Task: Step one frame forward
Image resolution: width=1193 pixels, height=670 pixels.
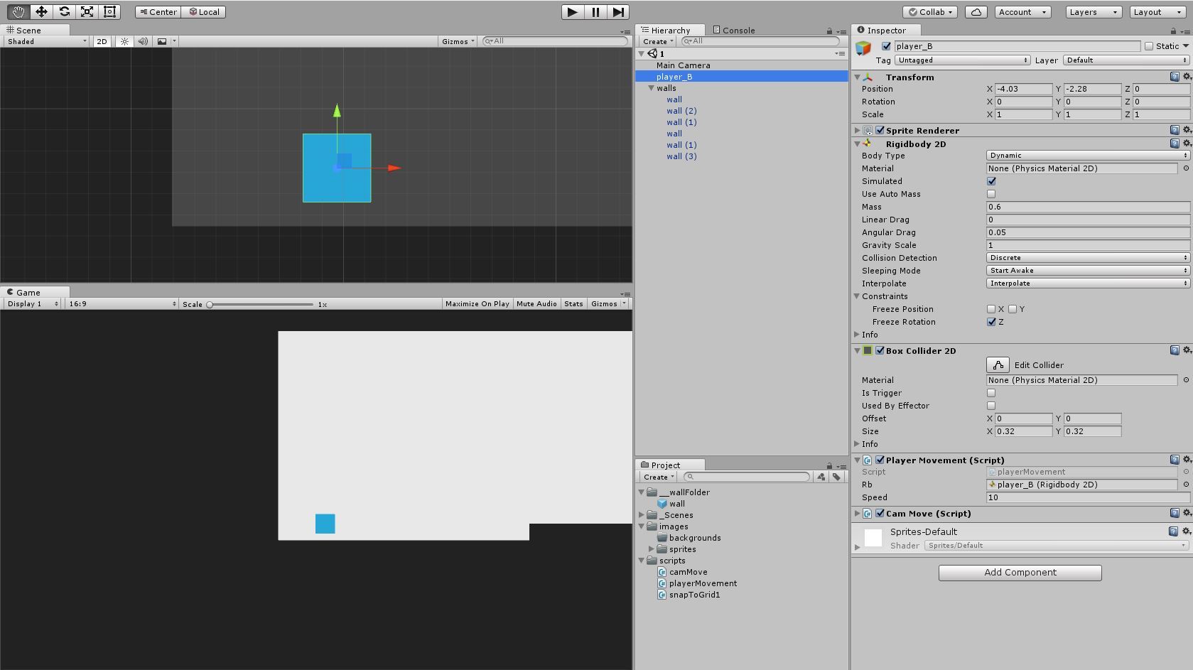Action: click(618, 11)
